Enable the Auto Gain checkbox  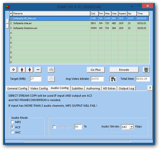click(54, 127)
